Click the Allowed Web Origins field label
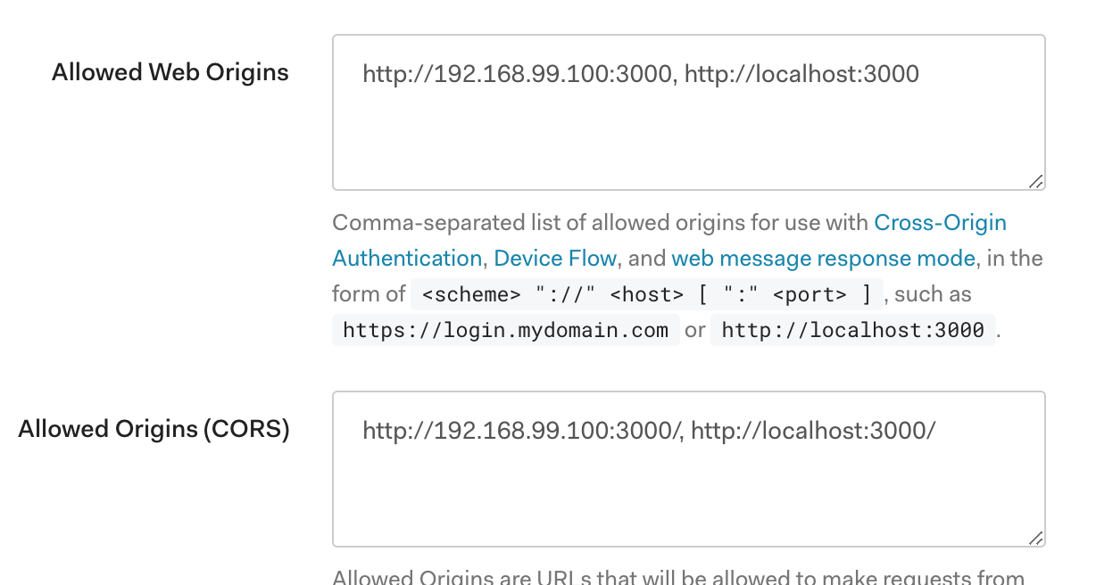The image size is (1096, 585). click(170, 72)
